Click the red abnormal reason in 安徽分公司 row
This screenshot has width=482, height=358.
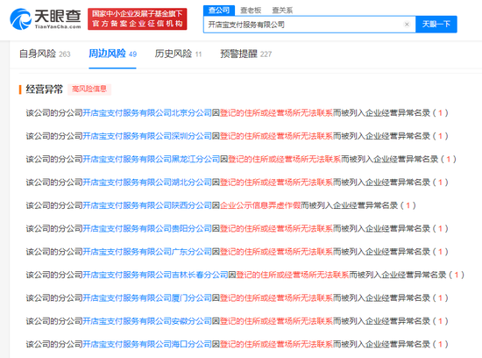click(276, 321)
